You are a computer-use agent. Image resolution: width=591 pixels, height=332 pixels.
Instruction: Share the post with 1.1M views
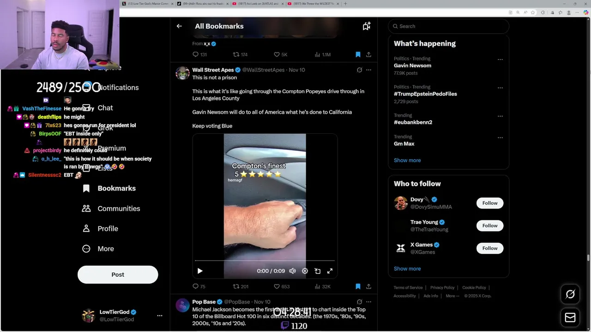pyautogui.click(x=368, y=54)
